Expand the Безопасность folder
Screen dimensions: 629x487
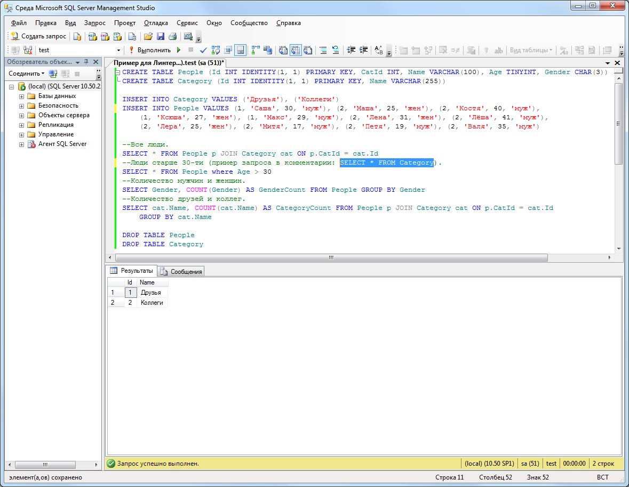point(21,105)
